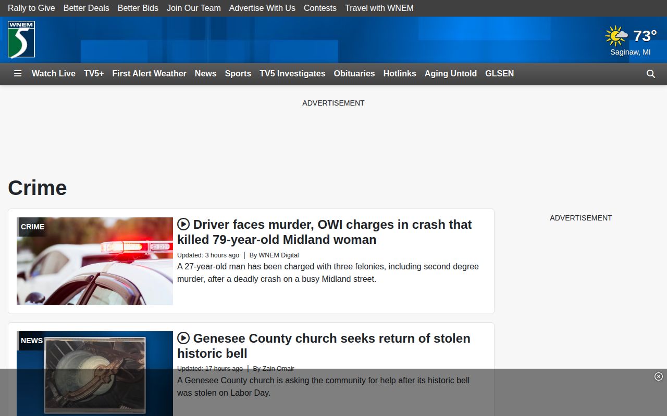Click 'By WNEM Digital' byline
Image resolution: width=667 pixels, height=416 pixels.
(x=274, y=255)
